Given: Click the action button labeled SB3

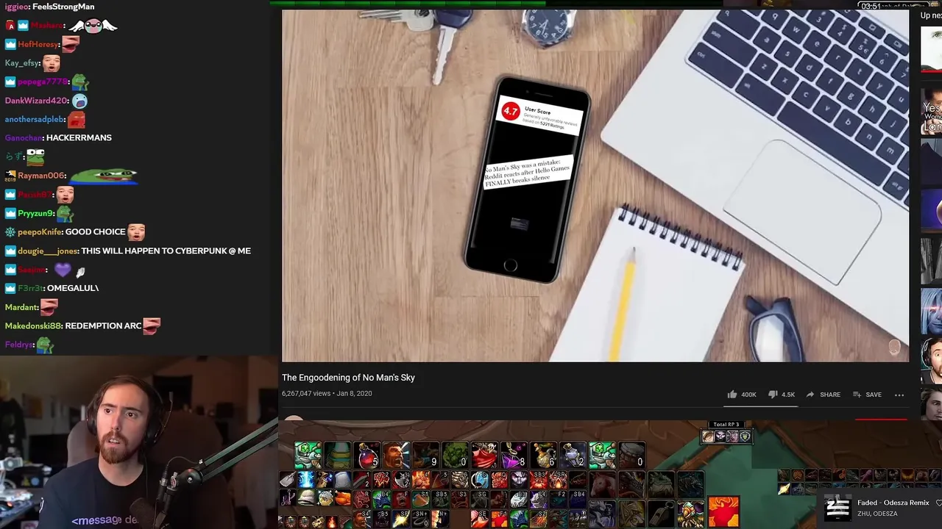Looking at the screenshot, I should [x=539, y=480].
